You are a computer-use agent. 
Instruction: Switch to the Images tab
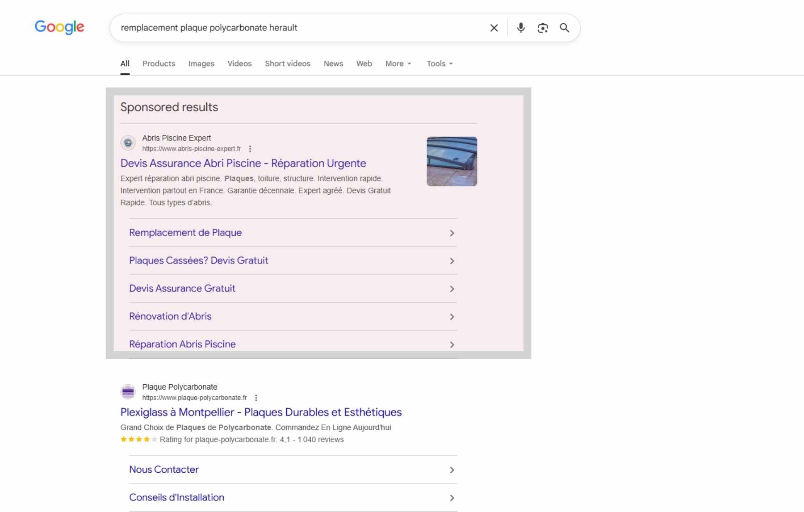201,63
